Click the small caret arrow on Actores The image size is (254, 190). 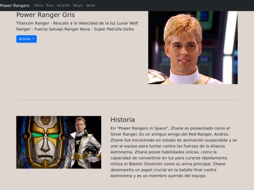click(33, 39)
